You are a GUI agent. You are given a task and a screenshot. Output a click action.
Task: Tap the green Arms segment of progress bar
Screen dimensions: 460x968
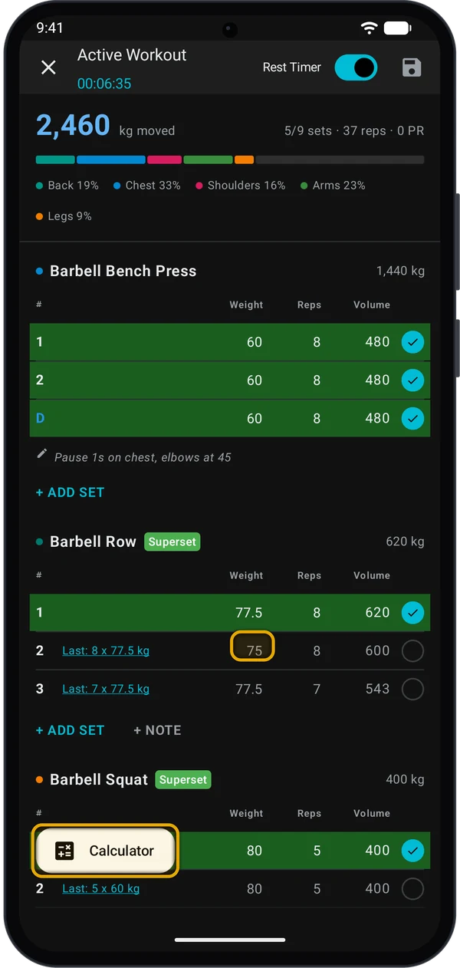point(208,160)
